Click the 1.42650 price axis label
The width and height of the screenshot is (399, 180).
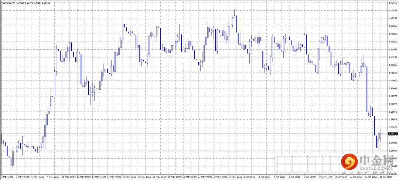pyautogui.click(x=392, y=3)
